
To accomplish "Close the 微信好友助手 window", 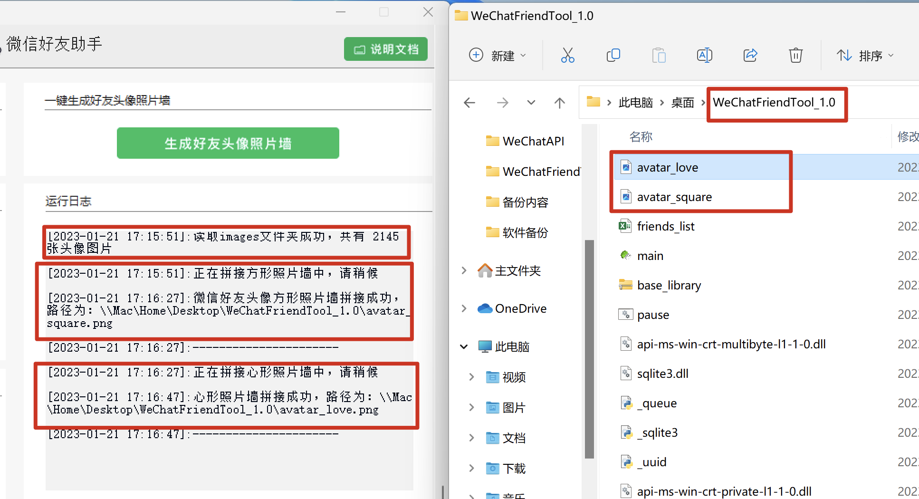I will [x=428, y=12].
